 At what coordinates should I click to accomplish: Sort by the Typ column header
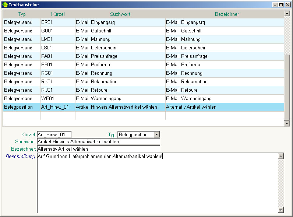[x=22, y=14]
